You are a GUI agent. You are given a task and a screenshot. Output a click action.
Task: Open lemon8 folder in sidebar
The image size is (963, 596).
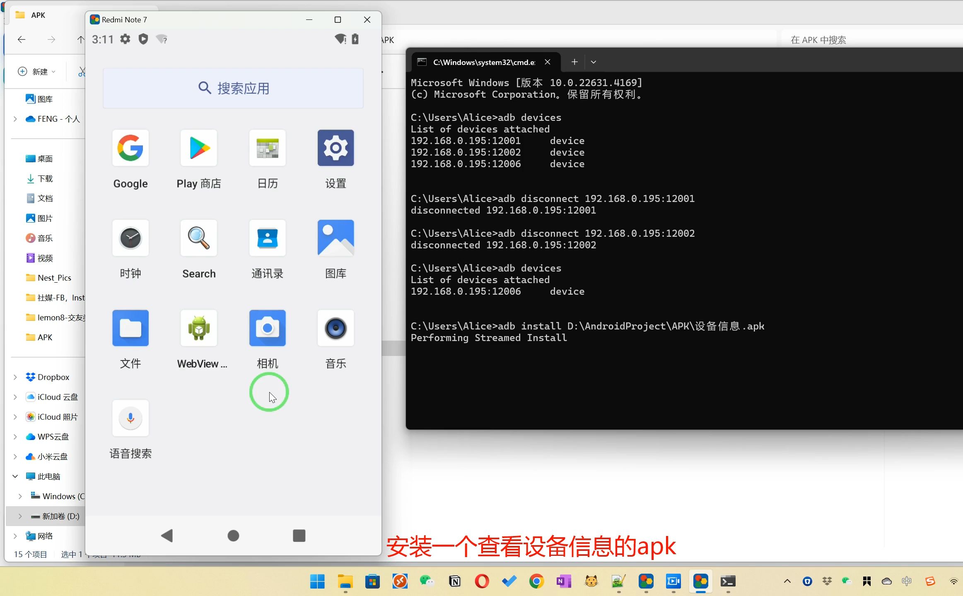(56, 317)
